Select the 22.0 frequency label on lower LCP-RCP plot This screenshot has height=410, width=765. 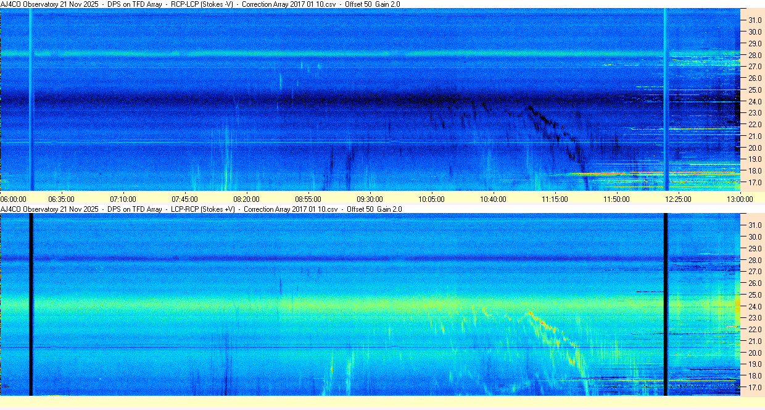(x=755, y=330)
